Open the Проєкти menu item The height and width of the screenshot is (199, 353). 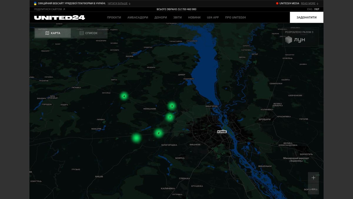pos(114,17)
